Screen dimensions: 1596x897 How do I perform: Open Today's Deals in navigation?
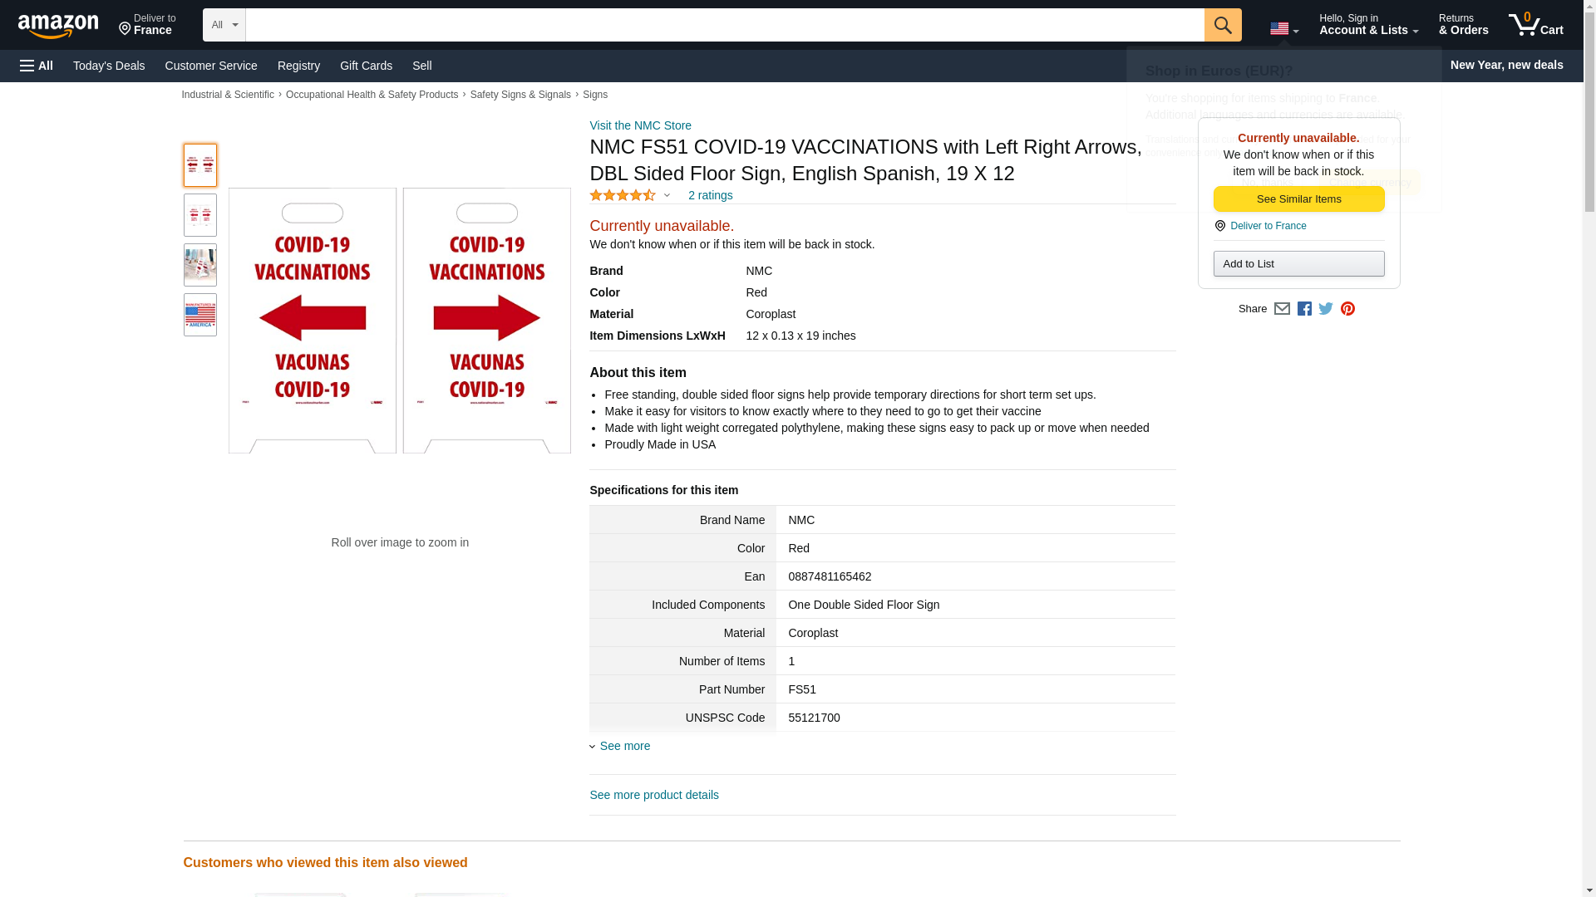pyautogui.click(x=109, y=66)
